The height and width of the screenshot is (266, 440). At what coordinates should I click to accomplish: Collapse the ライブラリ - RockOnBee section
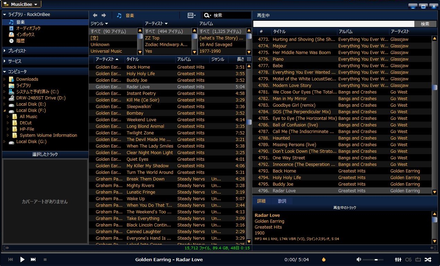click(5, 15)
